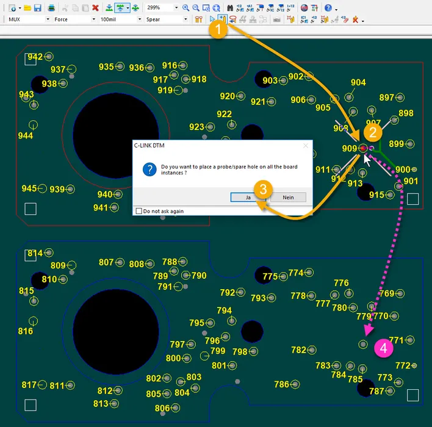Close the C-LINK DTM dialog
This screenshot has height=427, width=432.
coord(306,146)
